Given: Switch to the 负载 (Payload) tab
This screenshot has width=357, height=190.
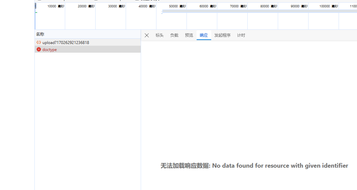Looking at the screenshot, I should (x=174, y=35).
